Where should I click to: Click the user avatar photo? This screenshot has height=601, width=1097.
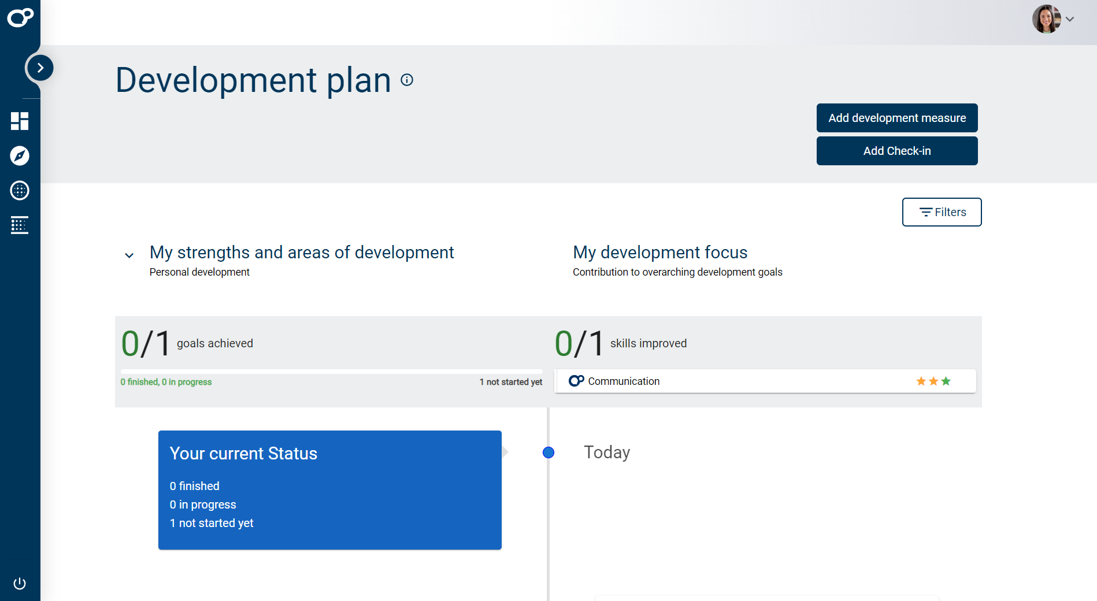point(1046,19)
